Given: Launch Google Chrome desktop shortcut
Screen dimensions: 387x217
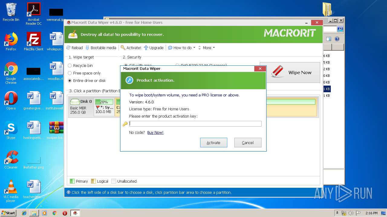Looking at the screenshot, I should pyautogui.click(x=11, y=73).
